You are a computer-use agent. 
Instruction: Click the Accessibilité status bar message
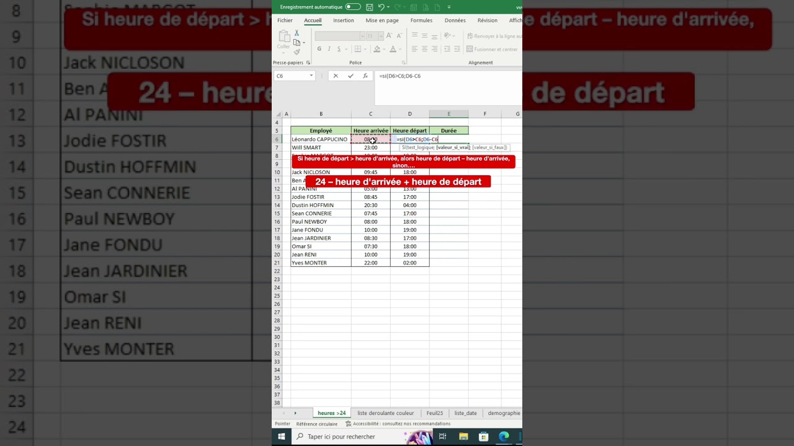(x=398, y=424)
